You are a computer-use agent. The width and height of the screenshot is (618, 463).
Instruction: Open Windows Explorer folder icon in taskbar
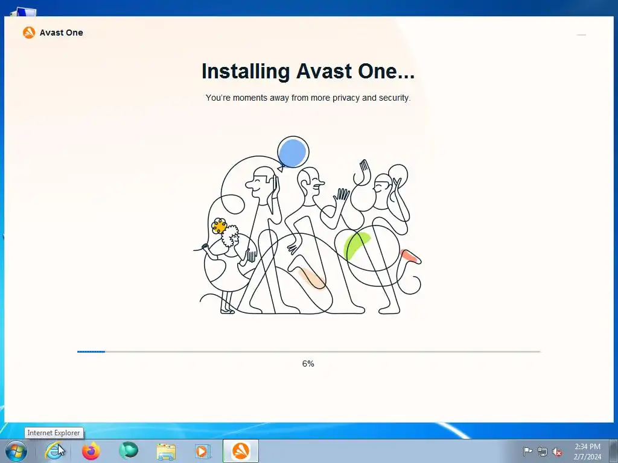pyautogui.click(x=166, y=452)
